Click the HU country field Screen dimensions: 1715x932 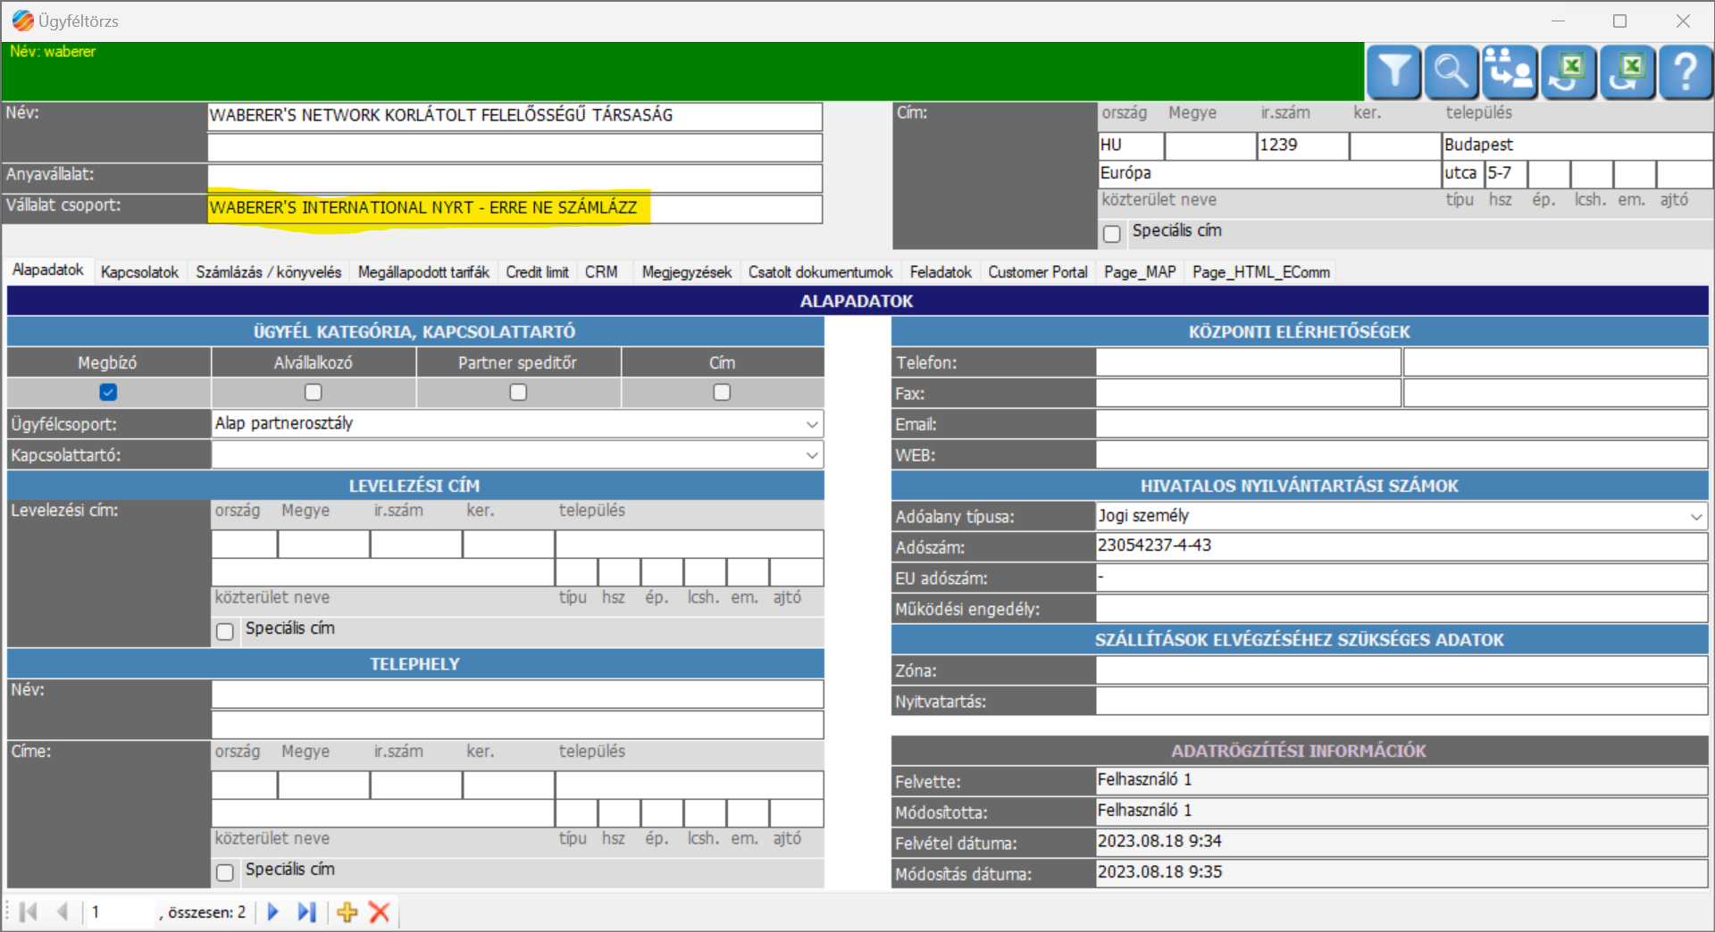point(1131,146)
